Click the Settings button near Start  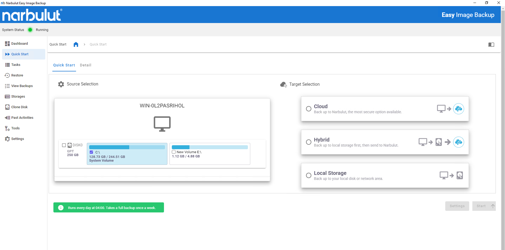[x=457, y=206]
